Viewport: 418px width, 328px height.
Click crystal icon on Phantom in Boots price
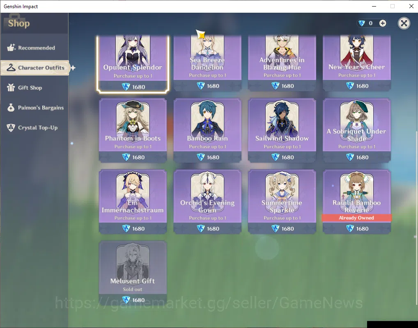click(x=126, y=157)
